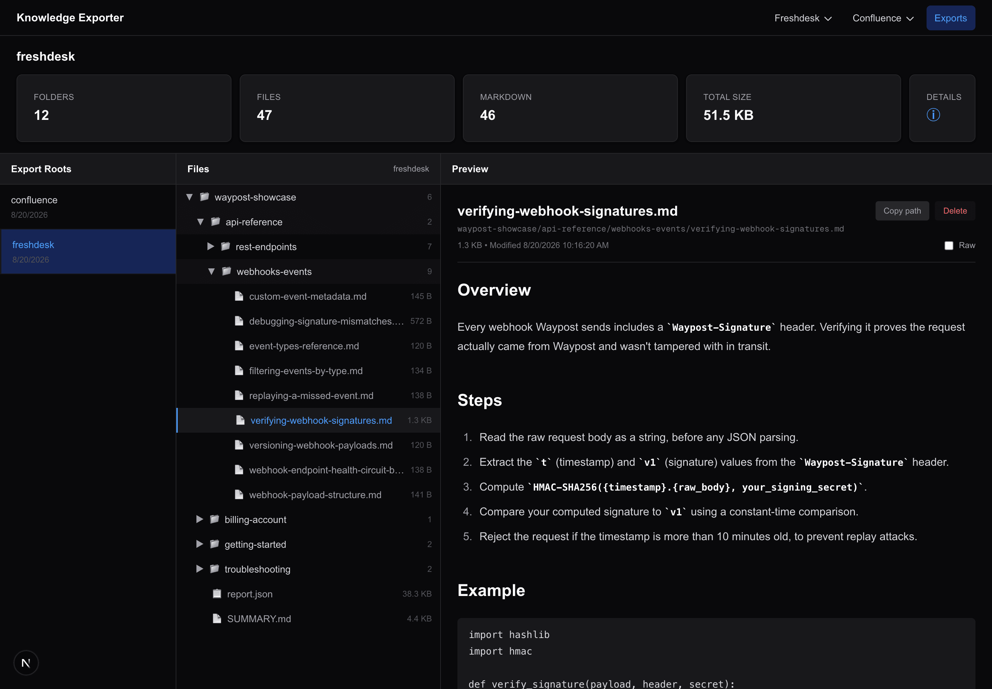Click the Next.js N badge icon
The width and height of the screenshot is (992, 689).
26,663
